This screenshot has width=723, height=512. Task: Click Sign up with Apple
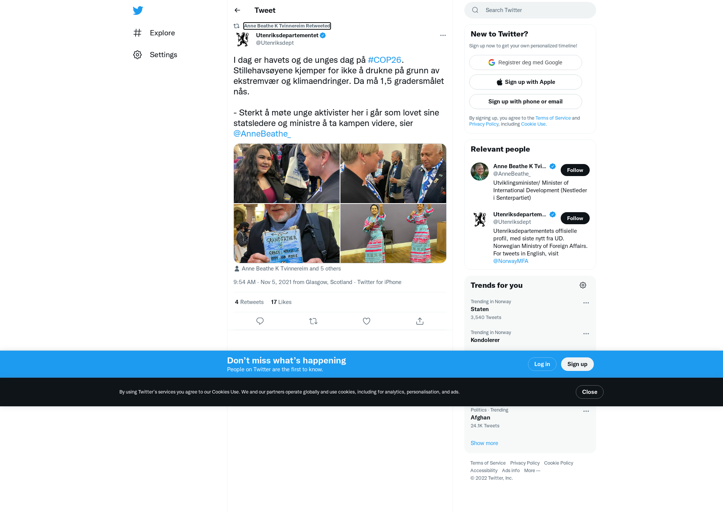(x=526, y=82)
